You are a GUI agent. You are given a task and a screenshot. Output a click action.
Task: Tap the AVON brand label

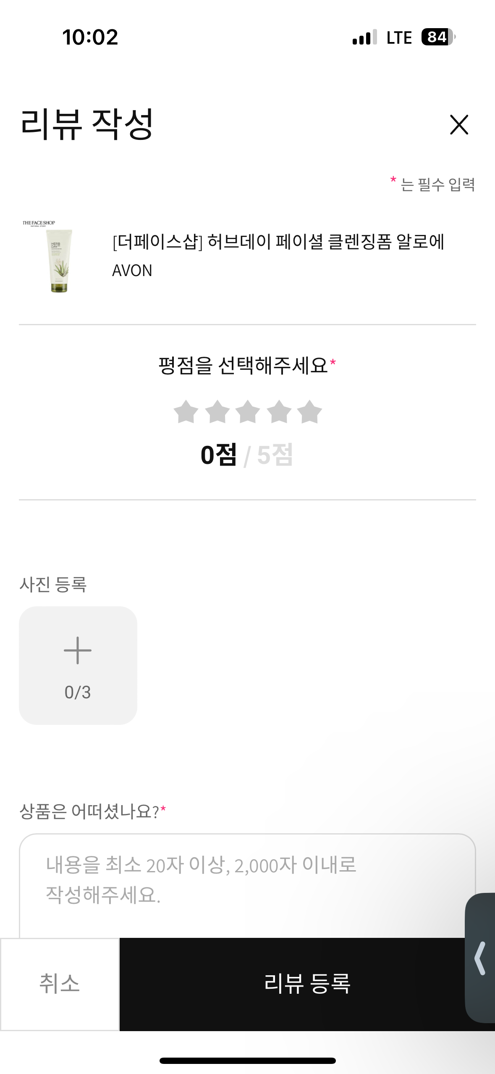(132, 271)
